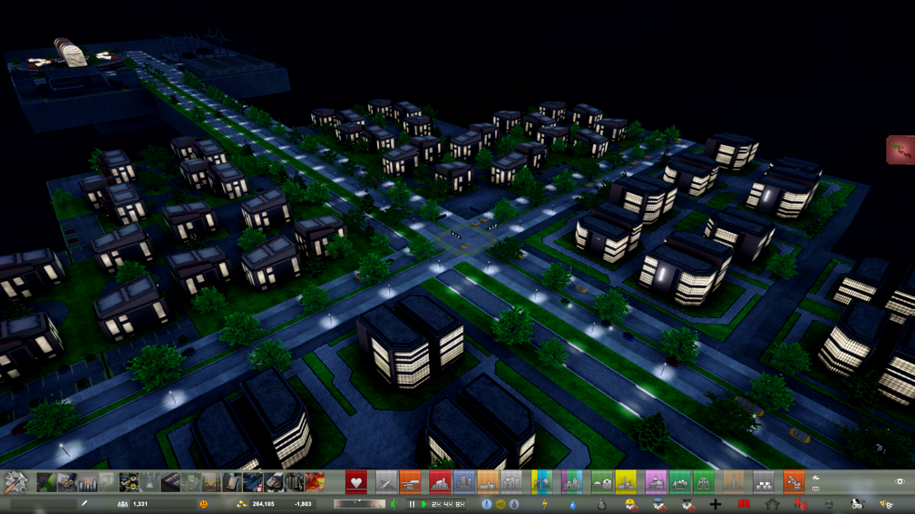The image size is (915, 514).
Task: Toggle interface visibility with the eye icon
Action: point(899,481)
